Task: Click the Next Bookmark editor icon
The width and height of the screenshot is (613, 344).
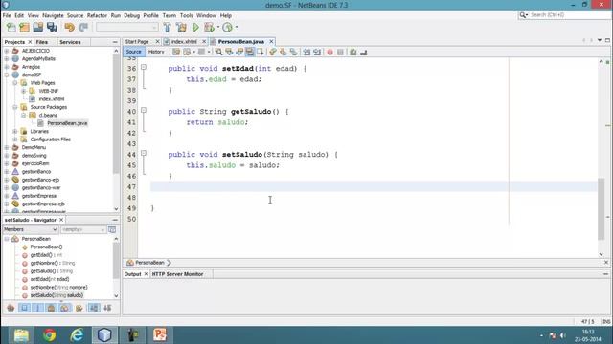Action: coord(283,52)
